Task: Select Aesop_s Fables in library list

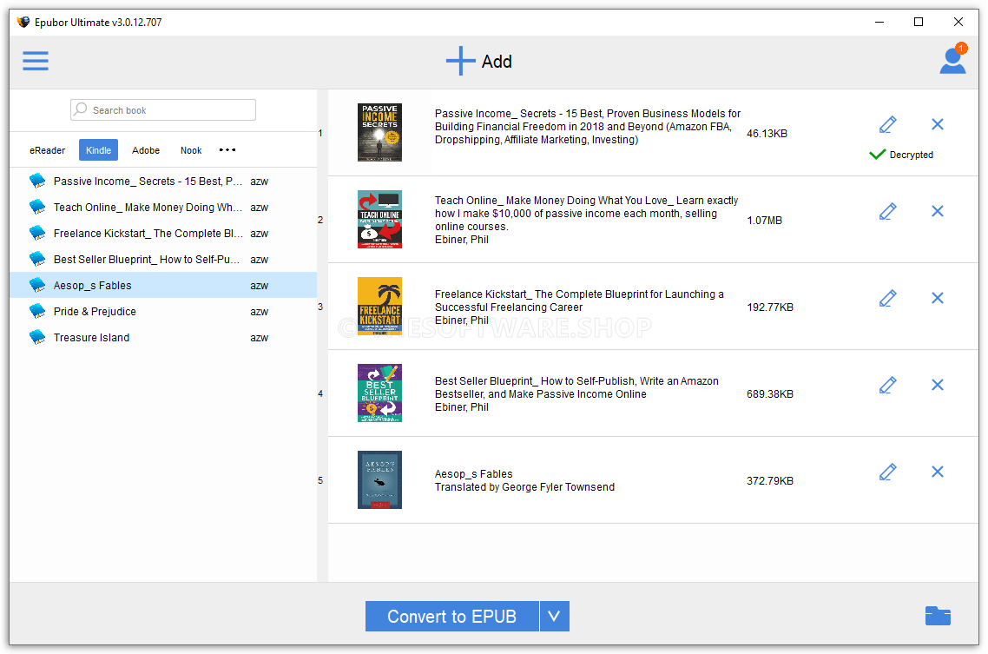Action: point(163,286)
